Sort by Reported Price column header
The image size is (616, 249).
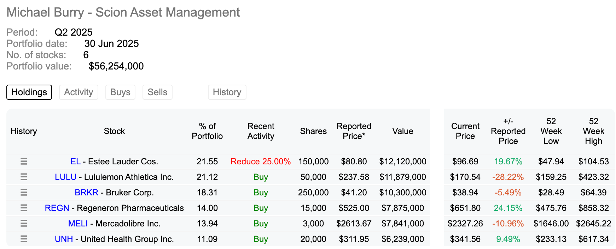[354, 131]
